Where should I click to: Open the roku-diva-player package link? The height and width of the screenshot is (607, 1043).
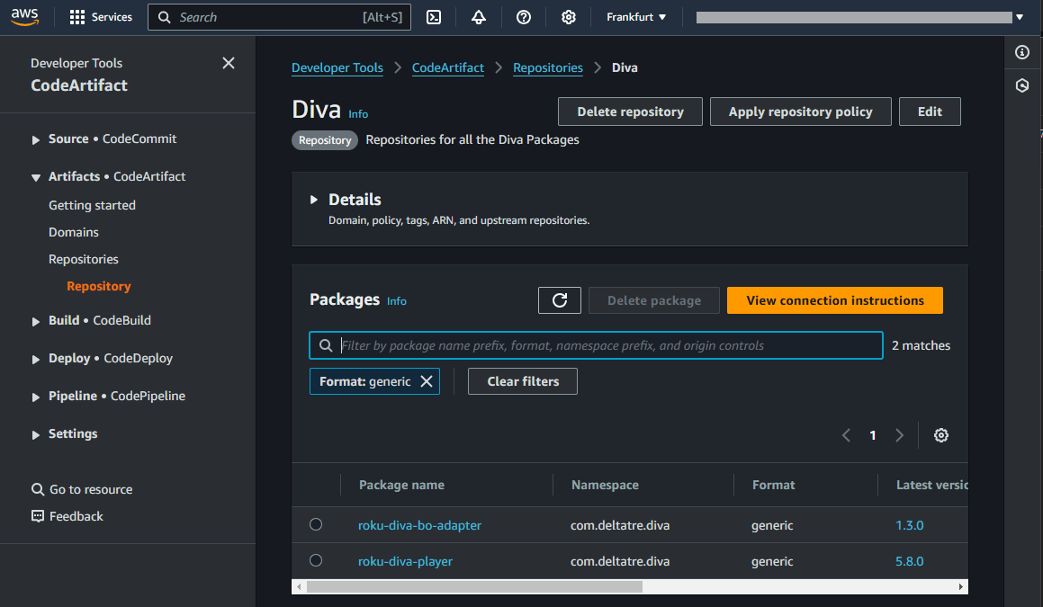pyautogui.click(x=405, y=561)
